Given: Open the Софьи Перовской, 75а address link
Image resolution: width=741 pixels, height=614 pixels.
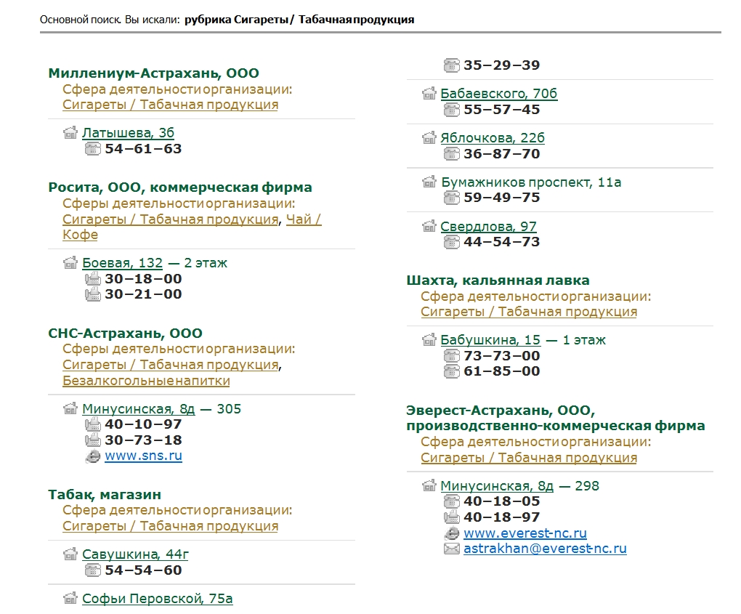Looking at the screenshot, I should [x=158, y=599].
